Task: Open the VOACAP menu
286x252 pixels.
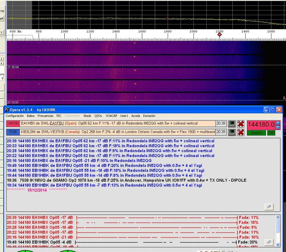Action: (x=111, y=116)
